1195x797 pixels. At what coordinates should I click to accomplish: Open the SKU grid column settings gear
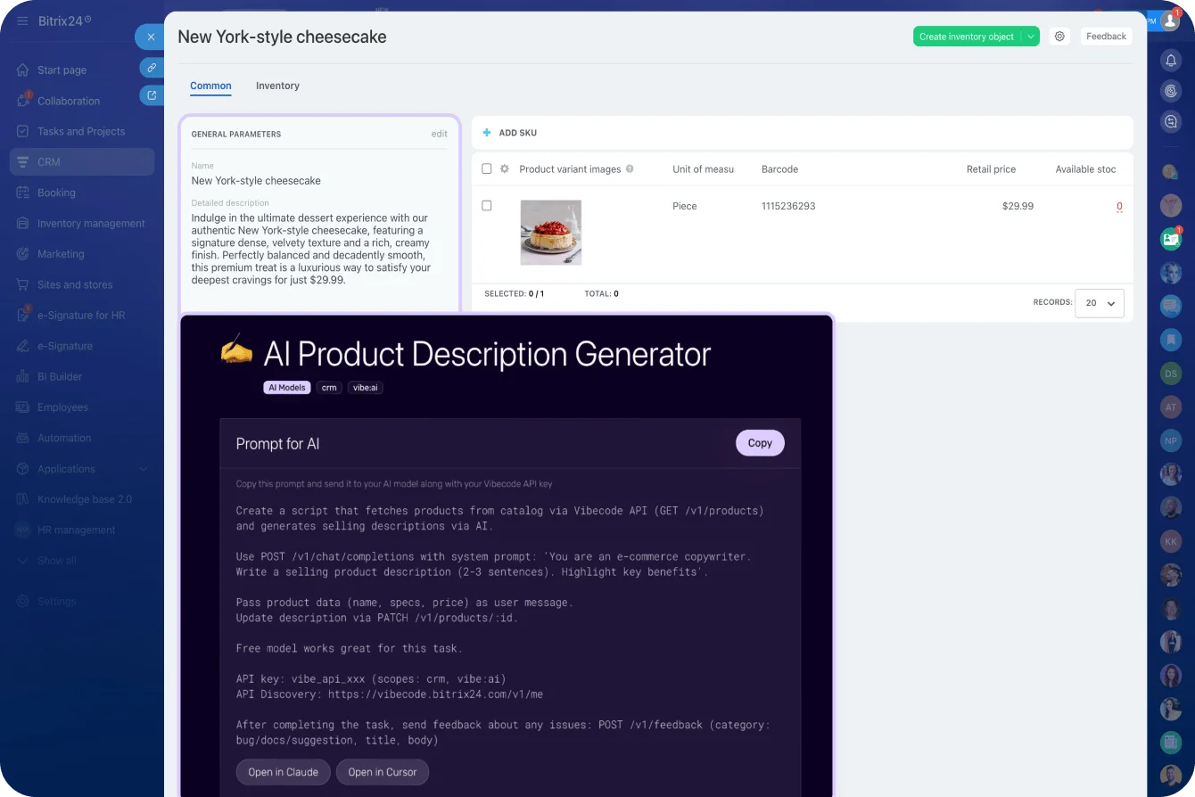[505, 168]
